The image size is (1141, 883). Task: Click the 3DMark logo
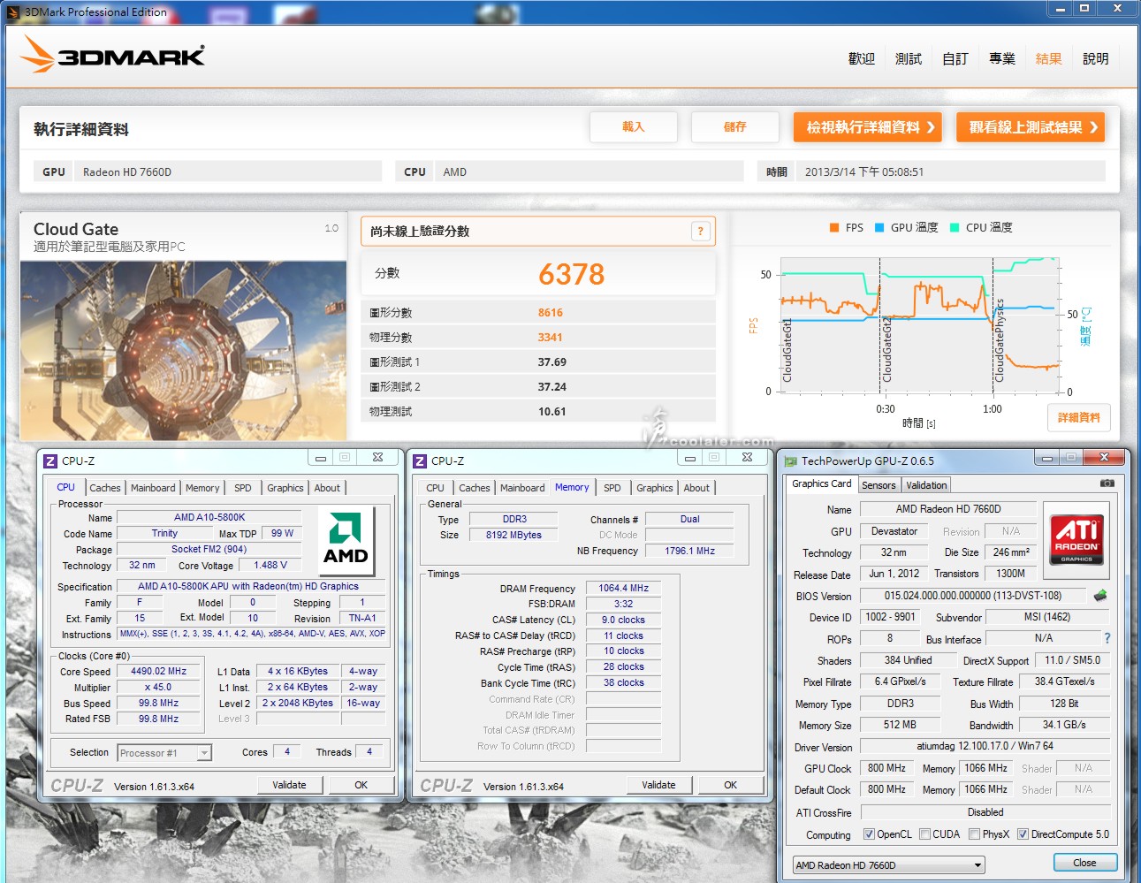[112, 55]
